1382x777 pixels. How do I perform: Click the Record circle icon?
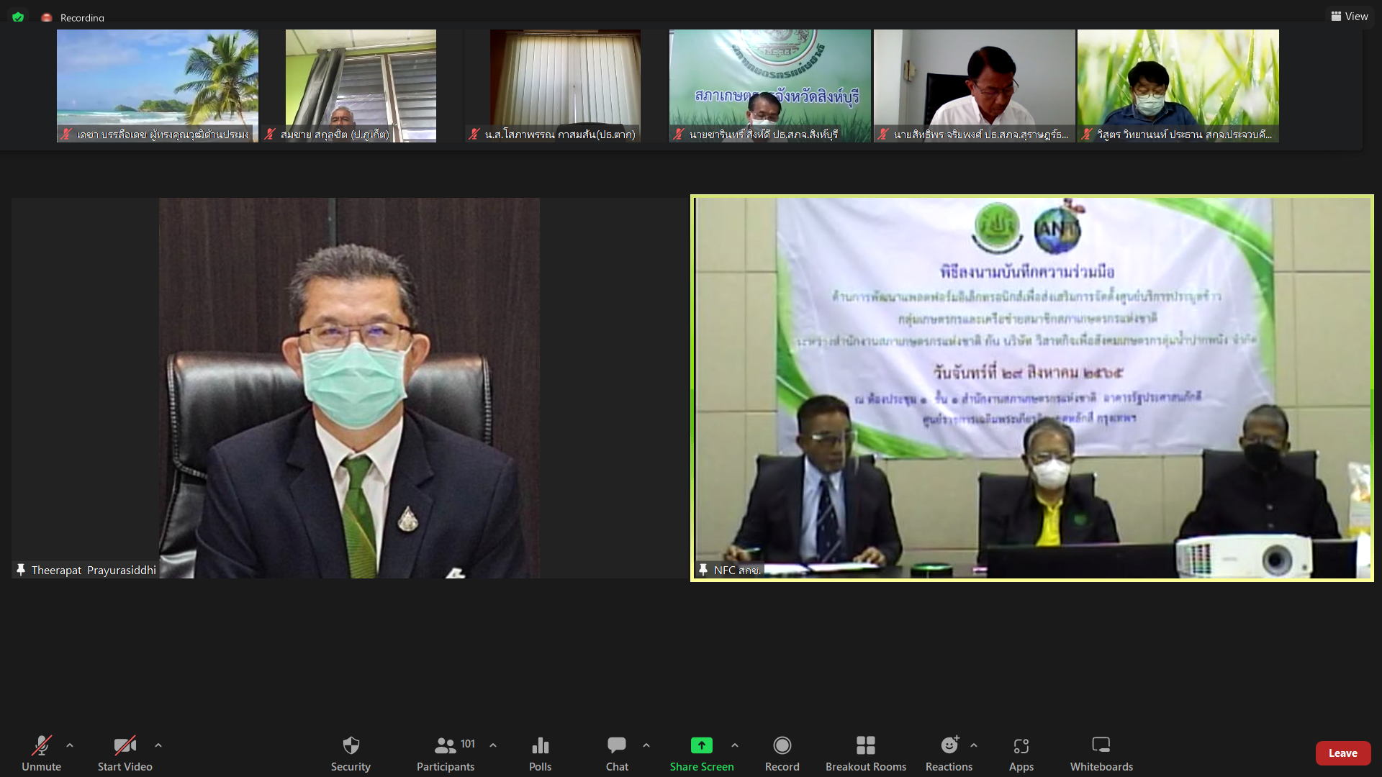click(x=782, y=745)
